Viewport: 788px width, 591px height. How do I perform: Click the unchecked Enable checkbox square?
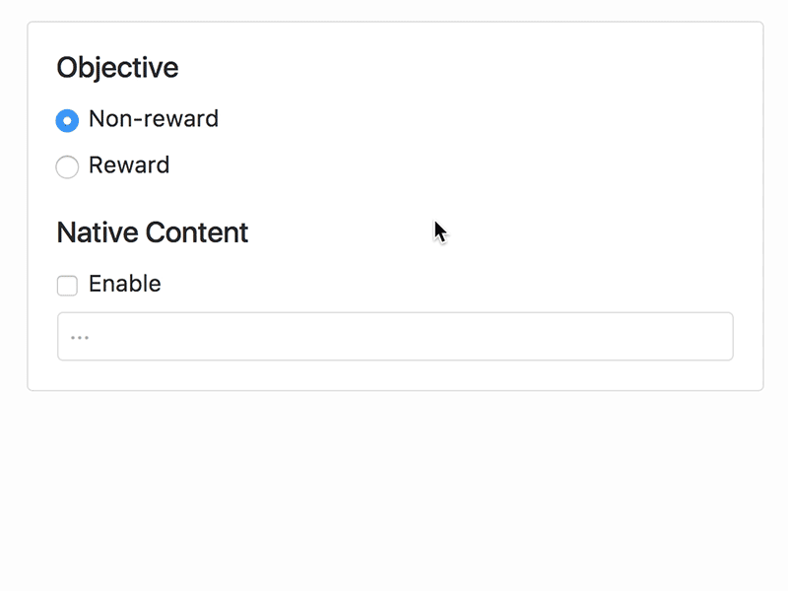[x=67, y=285]
